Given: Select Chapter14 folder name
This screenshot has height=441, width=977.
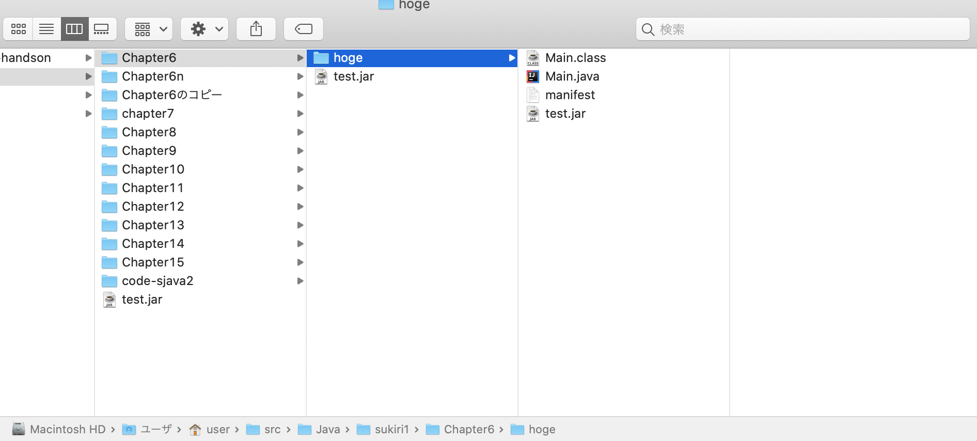Looking at the screenshot, I should tap(153, 244).
